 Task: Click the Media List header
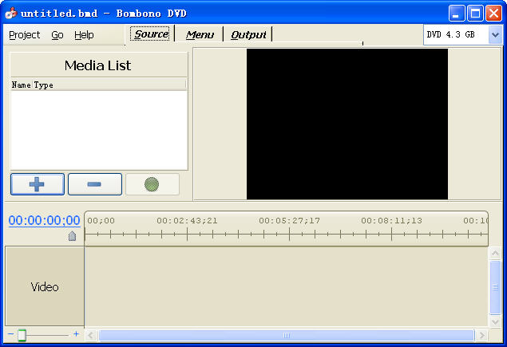click(98, 65)
